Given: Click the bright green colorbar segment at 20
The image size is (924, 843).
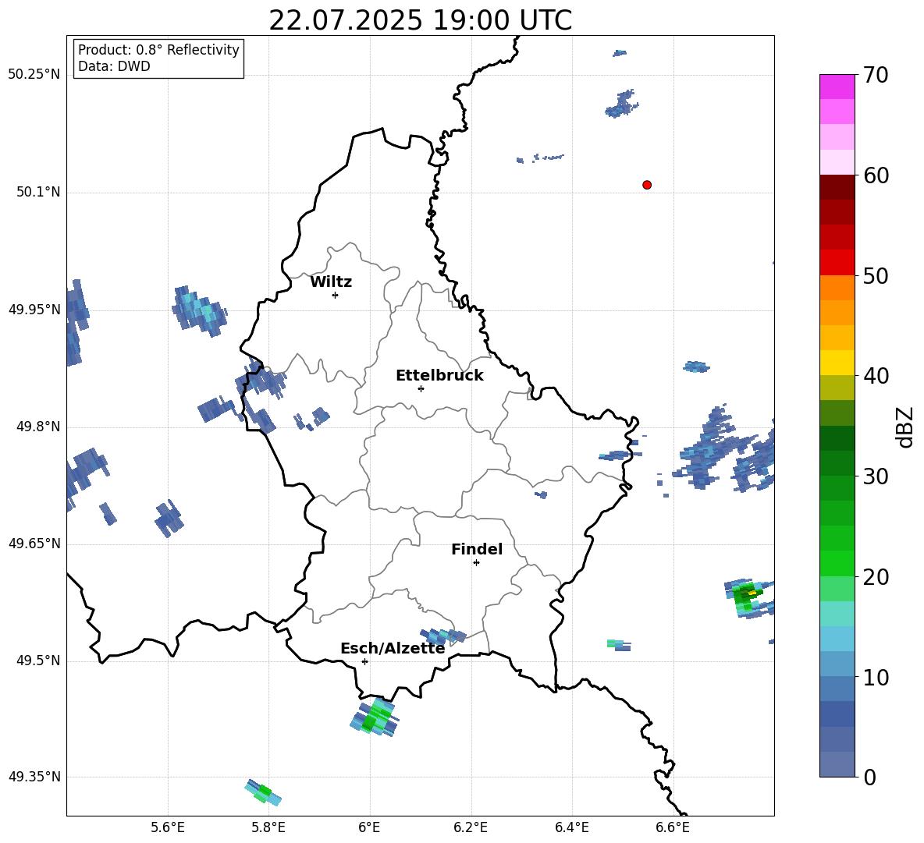Looking at the screenshot, I should [x=837, y=563].
